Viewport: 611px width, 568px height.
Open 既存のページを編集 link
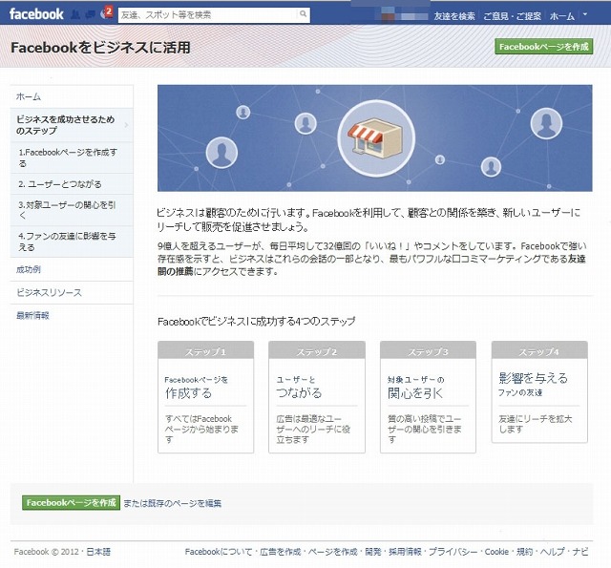click(184, 503)
